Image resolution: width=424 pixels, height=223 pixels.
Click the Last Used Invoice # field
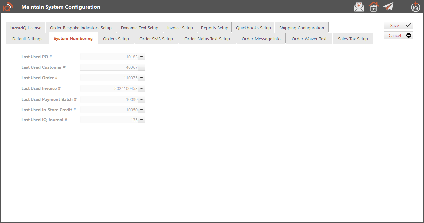pyautogui.click(x=109, y=88)
